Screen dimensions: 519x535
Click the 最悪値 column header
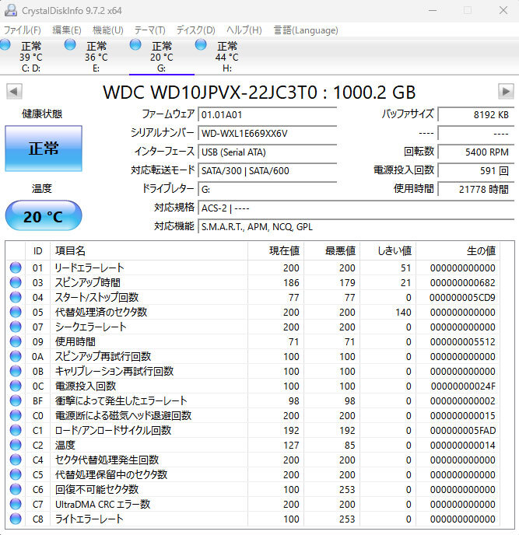332,250
